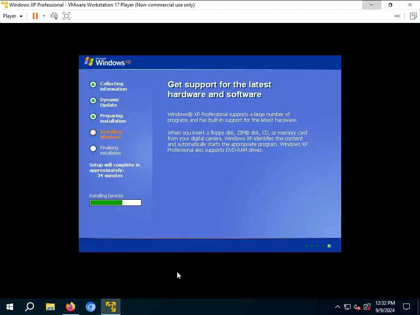This screenshot has height=315, width=420.
Task: Minimize the VMware Player window
Action: pos(372,5)
